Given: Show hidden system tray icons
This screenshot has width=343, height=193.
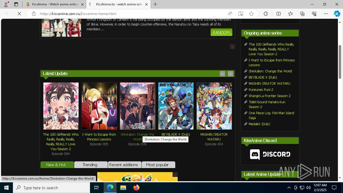Looking at the screenshot, I should pos(289,188).
